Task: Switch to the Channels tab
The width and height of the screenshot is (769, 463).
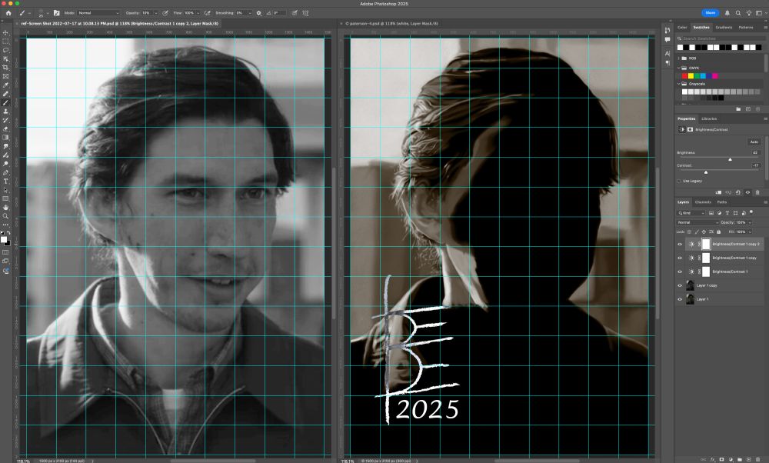Action: (704, 202)
